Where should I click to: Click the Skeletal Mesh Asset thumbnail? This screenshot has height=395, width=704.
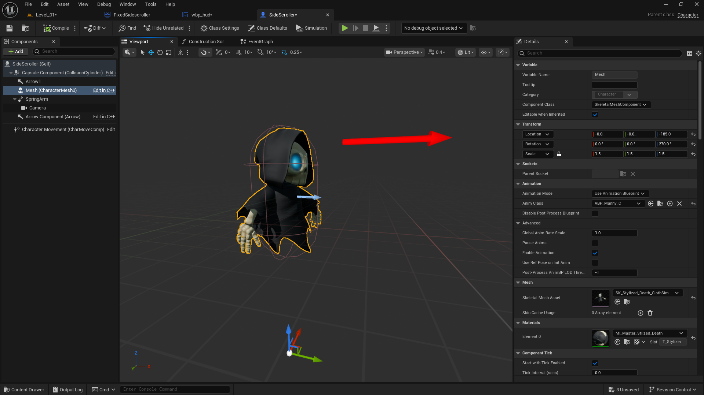click(601, 298)
